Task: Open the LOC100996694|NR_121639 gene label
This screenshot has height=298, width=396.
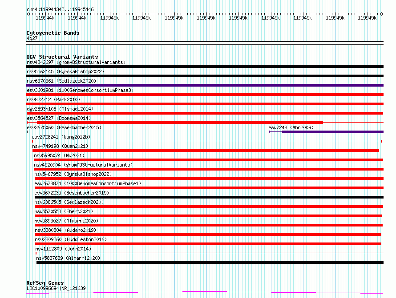Action: click(x=56, y=288)
